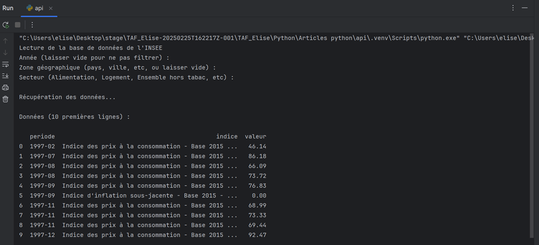Click 'Indice d'inflation sous-jacente' row text
This screenshot has width=539, height=245.
[150, 195]
